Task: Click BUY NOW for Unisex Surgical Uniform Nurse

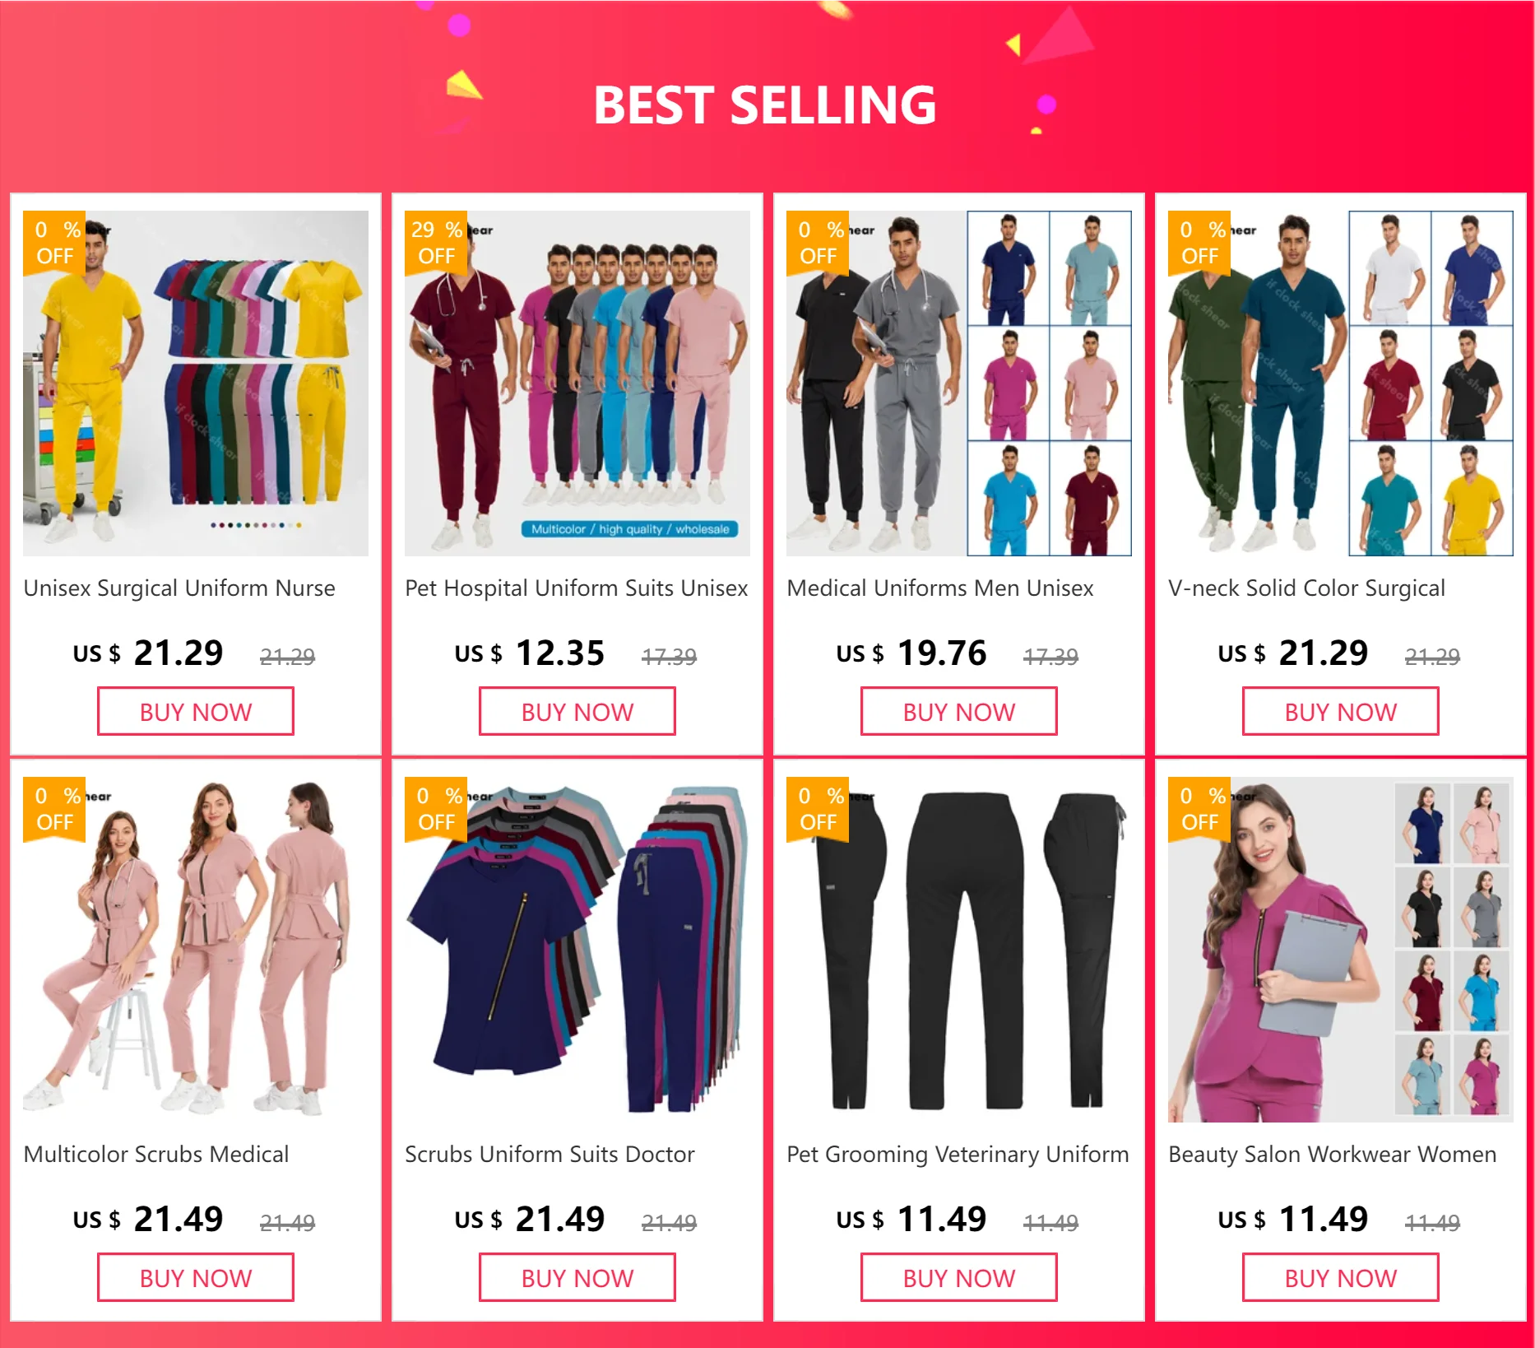Action: click(x=196, y=712)
